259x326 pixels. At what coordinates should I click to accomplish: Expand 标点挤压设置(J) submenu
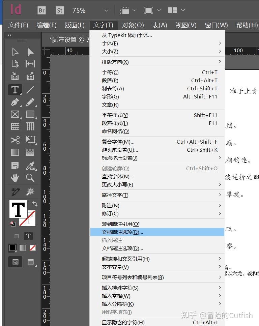click(158, 158)
